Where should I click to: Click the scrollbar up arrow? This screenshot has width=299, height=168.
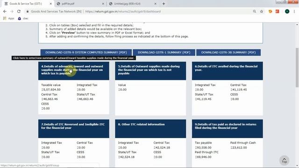tap(297, 24)
